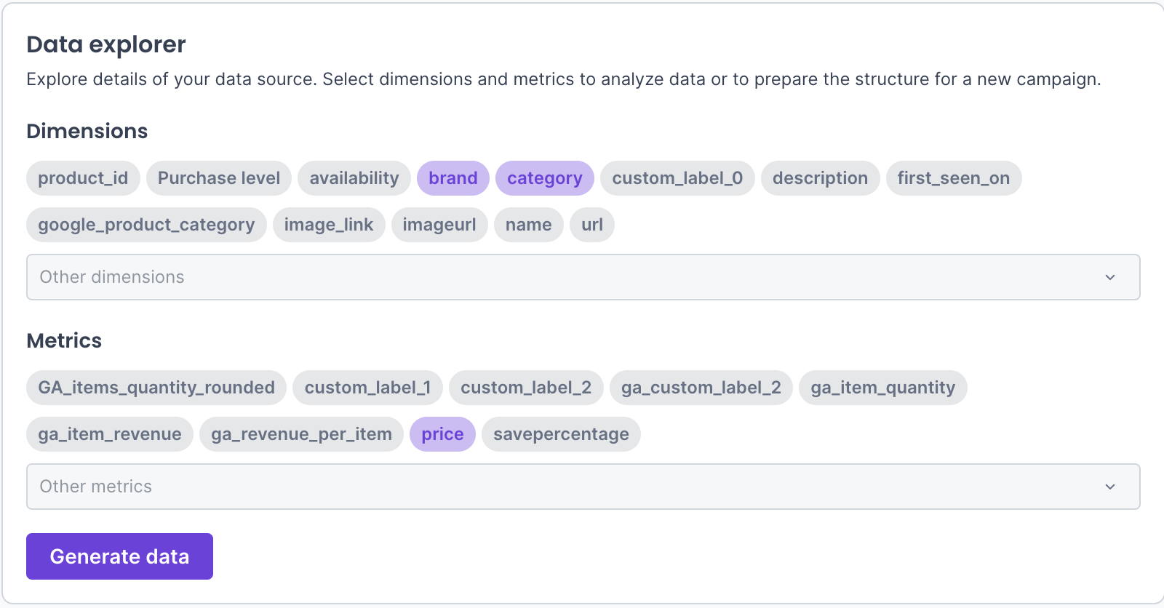Screen dimensions: 1164x608
Task: Enable the first_seen_on dimension
Action: pos(953,178)
